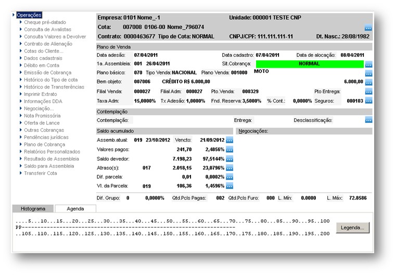The width and height of the screenshot is (396, 275).
Task: Click the Taxa Adm value 15,0000%
Action: [x=145, y=101]
